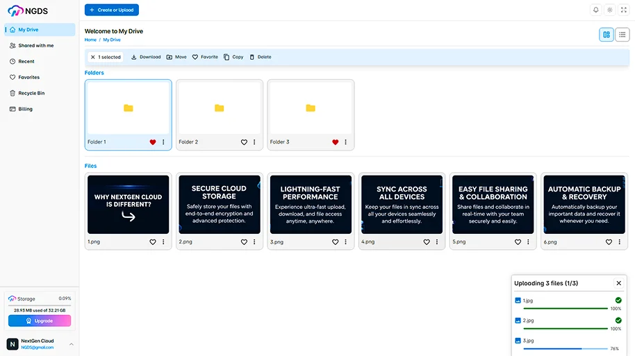The height and width of the screenshot is (356, 635).
Task: Open Folder 2 more options menu
Action: coord(254,142)
